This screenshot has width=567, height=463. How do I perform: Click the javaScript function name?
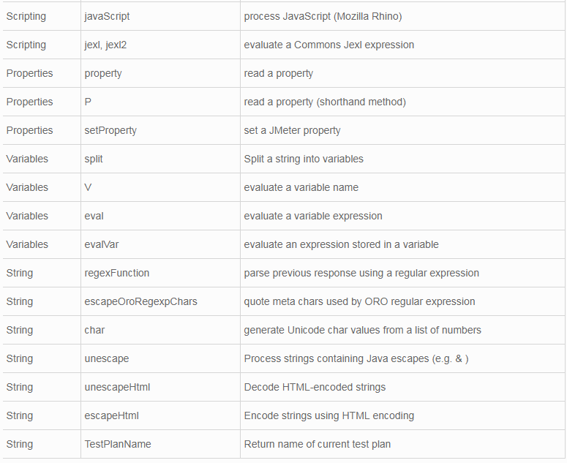click(x=107, y=16)
